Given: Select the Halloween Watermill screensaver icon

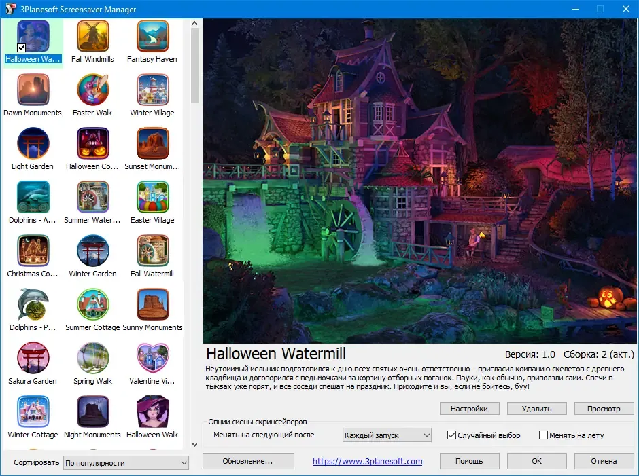Looking at the screenshot, I should point(33,36).
